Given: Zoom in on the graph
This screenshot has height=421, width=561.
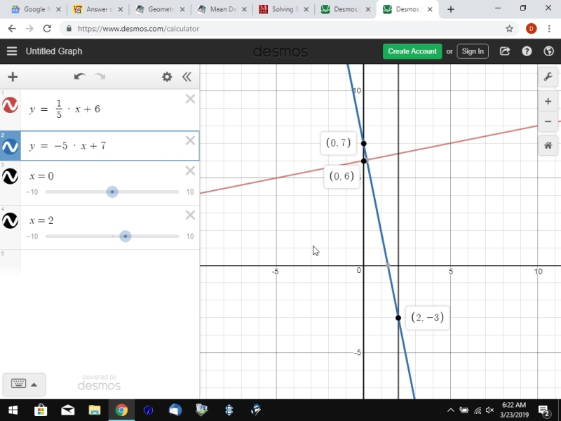Looking at the screenshot, I should point(548,102).
